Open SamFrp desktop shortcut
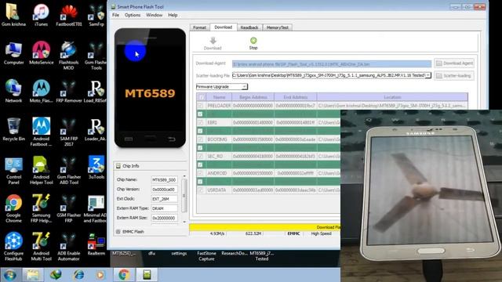502x282 pixels. [96, 15]
